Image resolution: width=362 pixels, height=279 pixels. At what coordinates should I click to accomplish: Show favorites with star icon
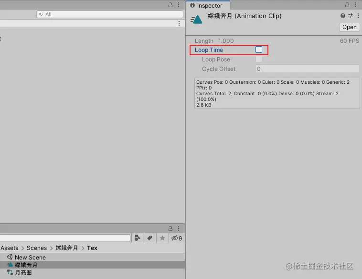tap(162, 238)
